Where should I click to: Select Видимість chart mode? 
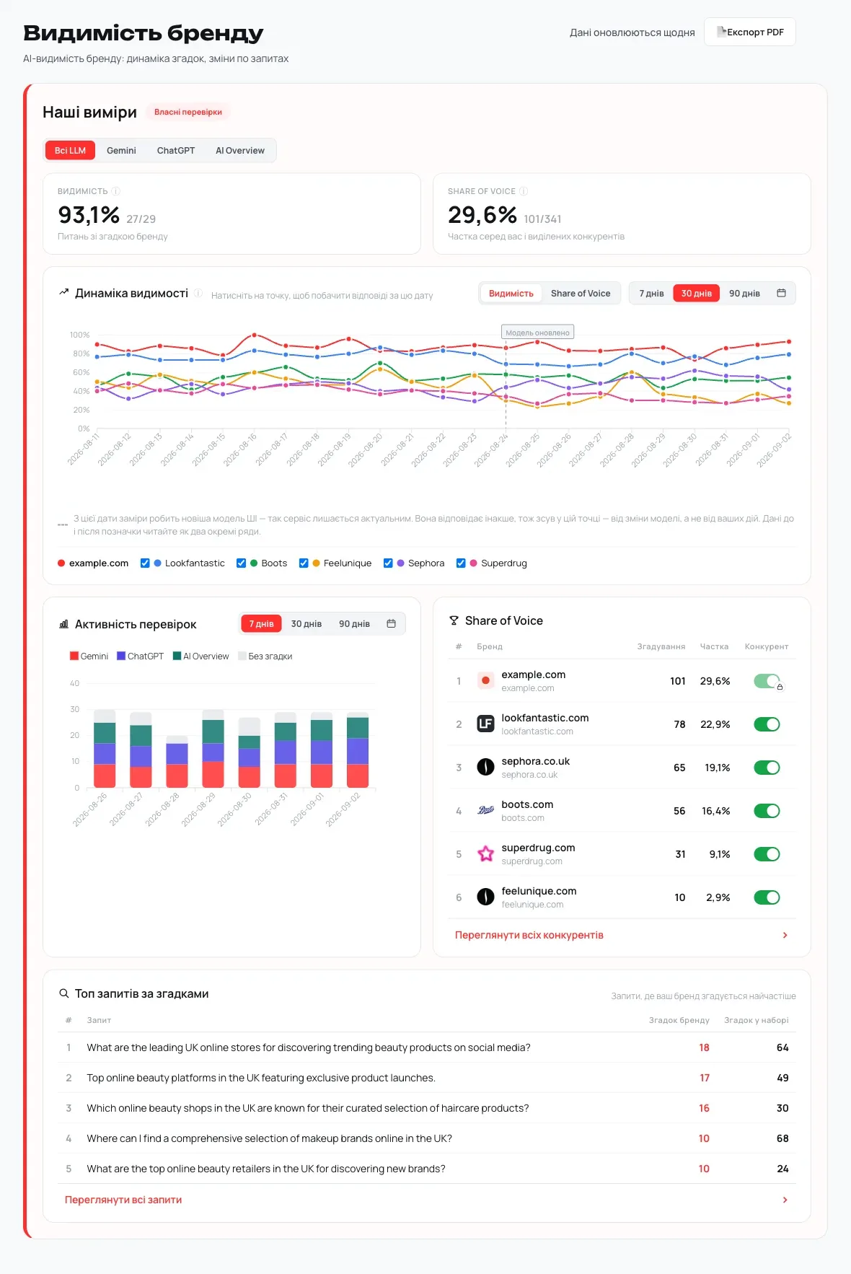pos(511,294)
